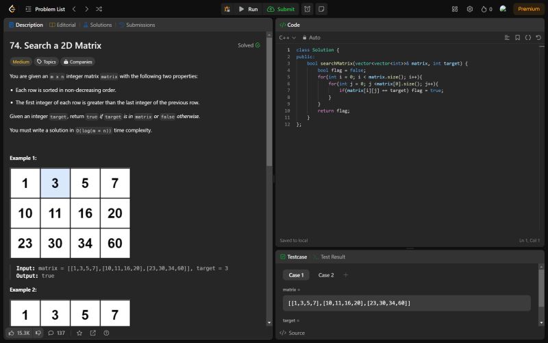Click the Ln 1, Col 1 status text
Screen dimensions: 548x343
pyautogui.click(x=529, y=241)
